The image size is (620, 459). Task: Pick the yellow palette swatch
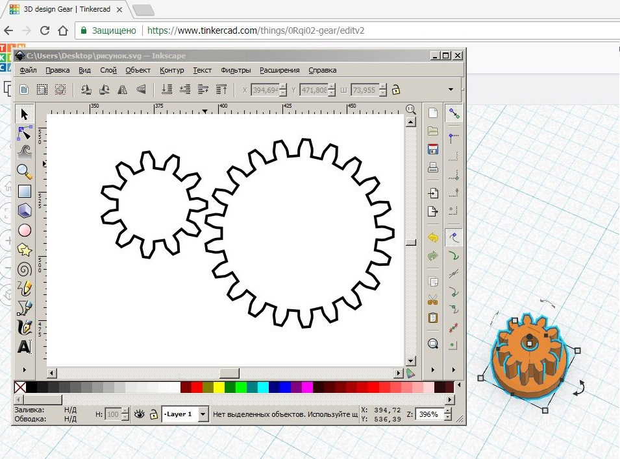pos(219,387)
